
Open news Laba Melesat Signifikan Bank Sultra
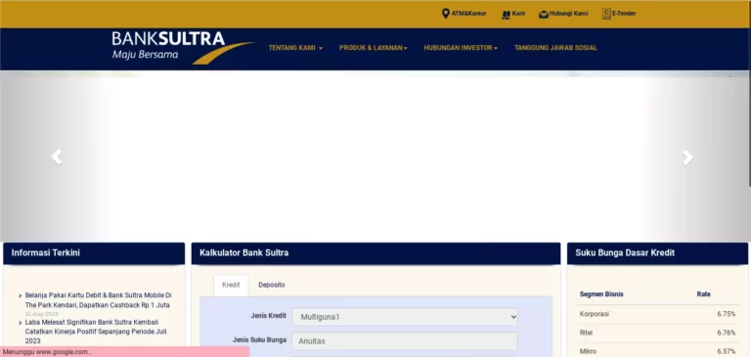pyautogui.click(x=95, y=332)
